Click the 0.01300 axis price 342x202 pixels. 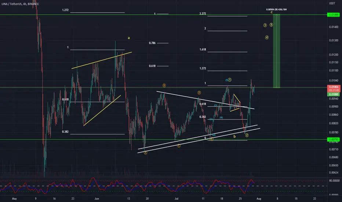334,40
